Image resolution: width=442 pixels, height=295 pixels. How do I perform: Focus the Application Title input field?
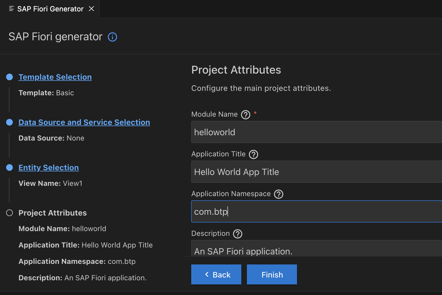[x=316, y=172]
